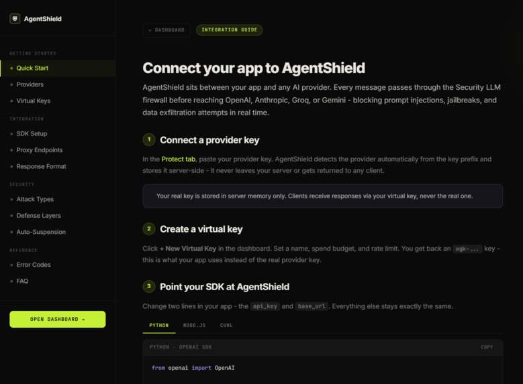
Task: Open FAQ sidebar item
Action: pyautogui.click(x=58, y=281)
